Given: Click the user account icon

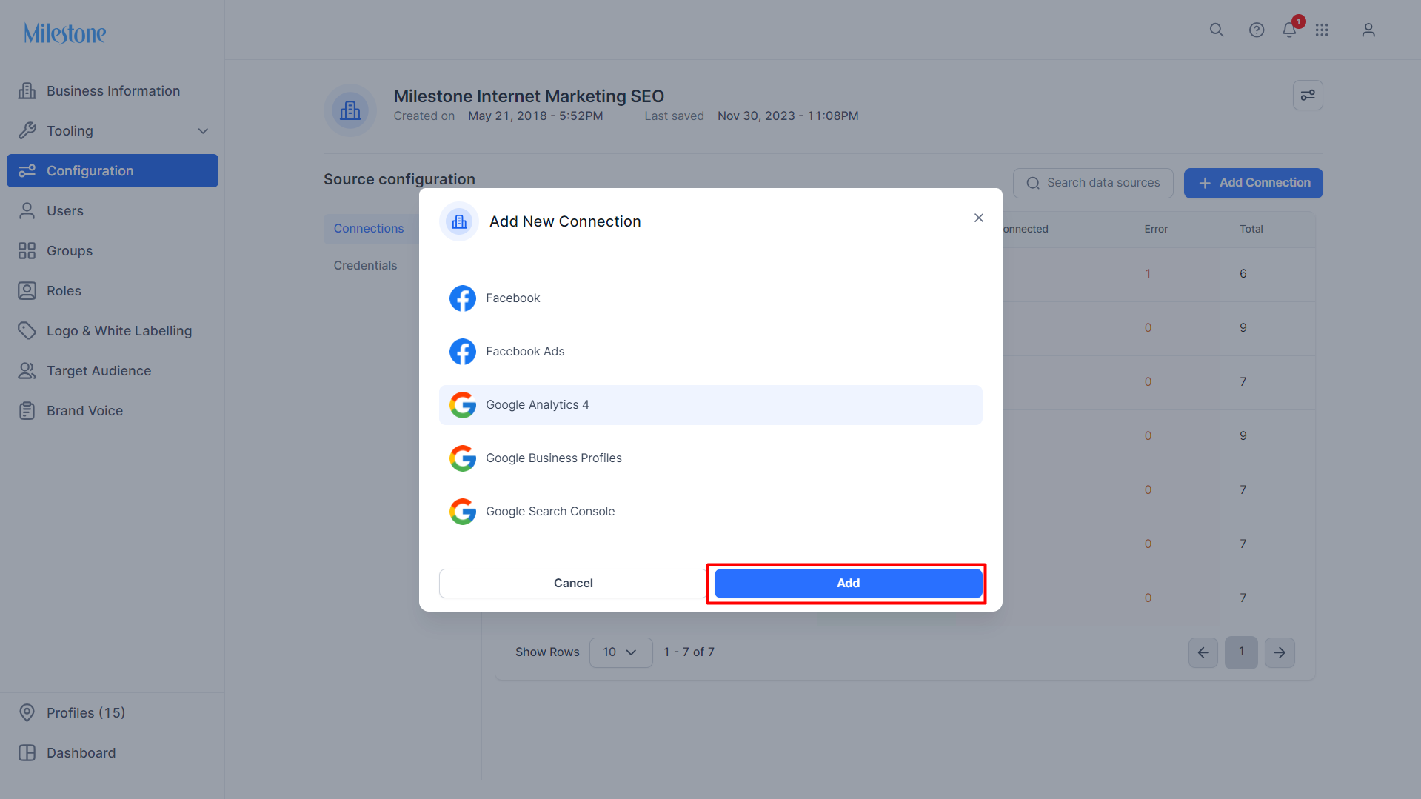Looking at the screenshot, I should point(1368,30).
